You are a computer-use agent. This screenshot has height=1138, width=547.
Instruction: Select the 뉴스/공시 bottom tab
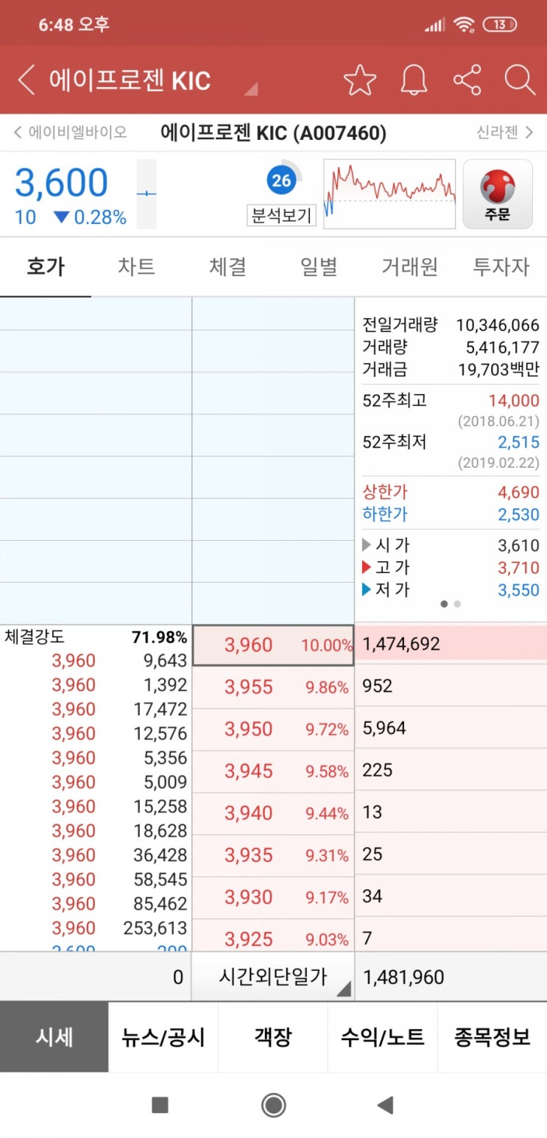tap(163, 1037)
